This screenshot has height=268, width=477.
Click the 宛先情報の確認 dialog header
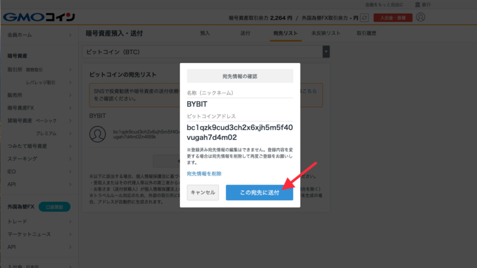point(240,76)
